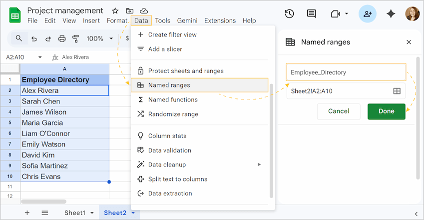Open the Gemini menu
The height and width of the screenshot is (220, 424).
[x=187, y=20]
